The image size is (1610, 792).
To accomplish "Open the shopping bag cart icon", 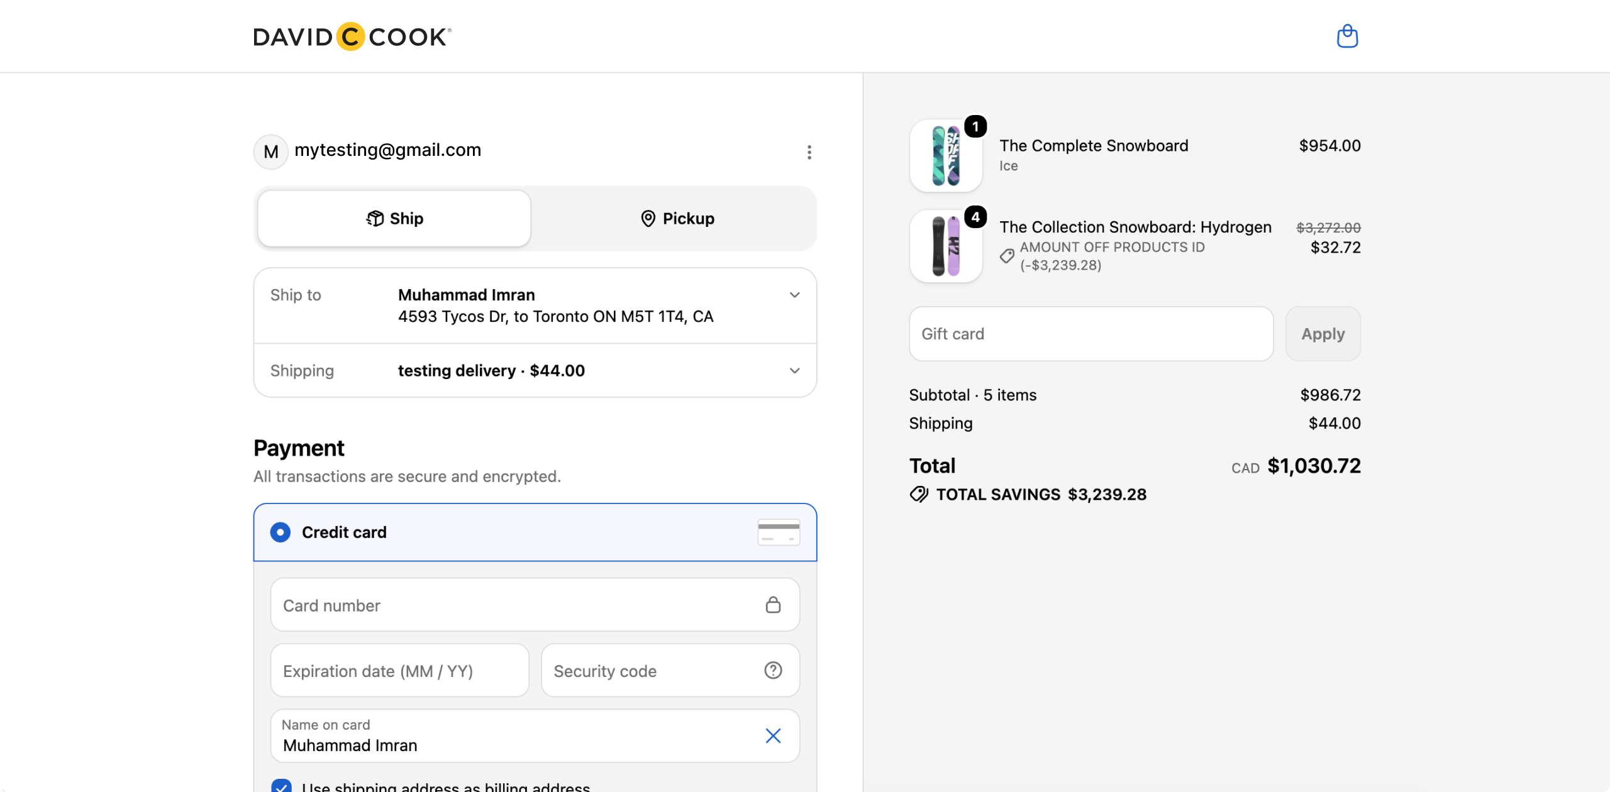I will pyautogui.click(x=1347, y=36).
